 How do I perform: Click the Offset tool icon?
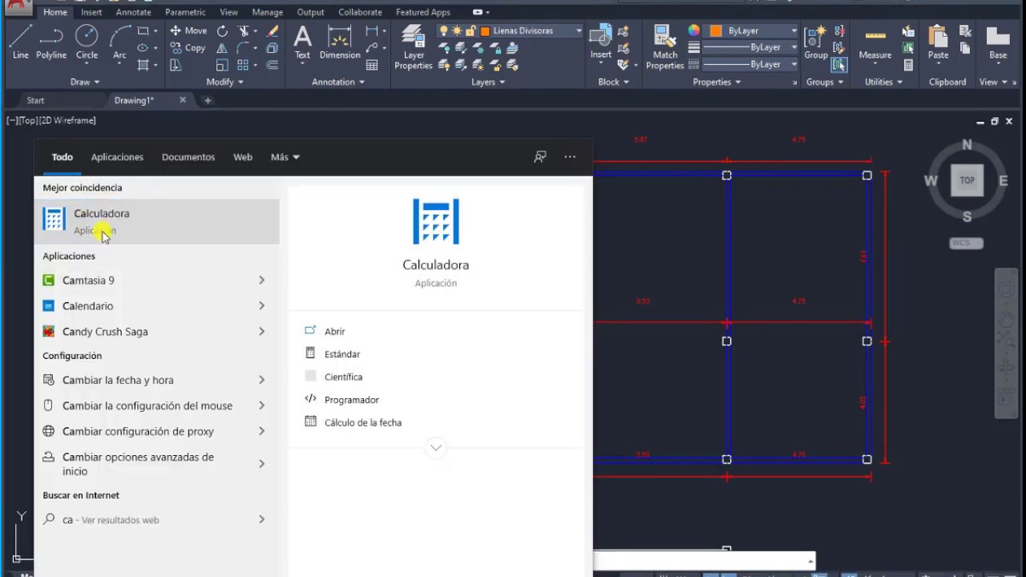273,66
